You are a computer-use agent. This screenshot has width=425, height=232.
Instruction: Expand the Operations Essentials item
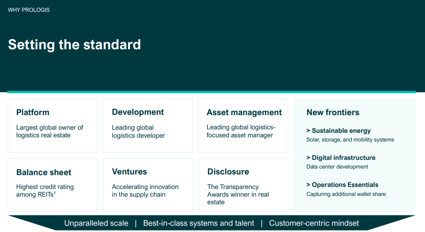tap(342, 185)
